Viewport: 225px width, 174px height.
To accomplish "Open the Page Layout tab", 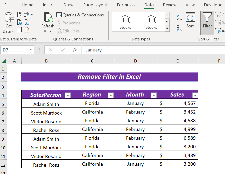I will pos(95,5).
